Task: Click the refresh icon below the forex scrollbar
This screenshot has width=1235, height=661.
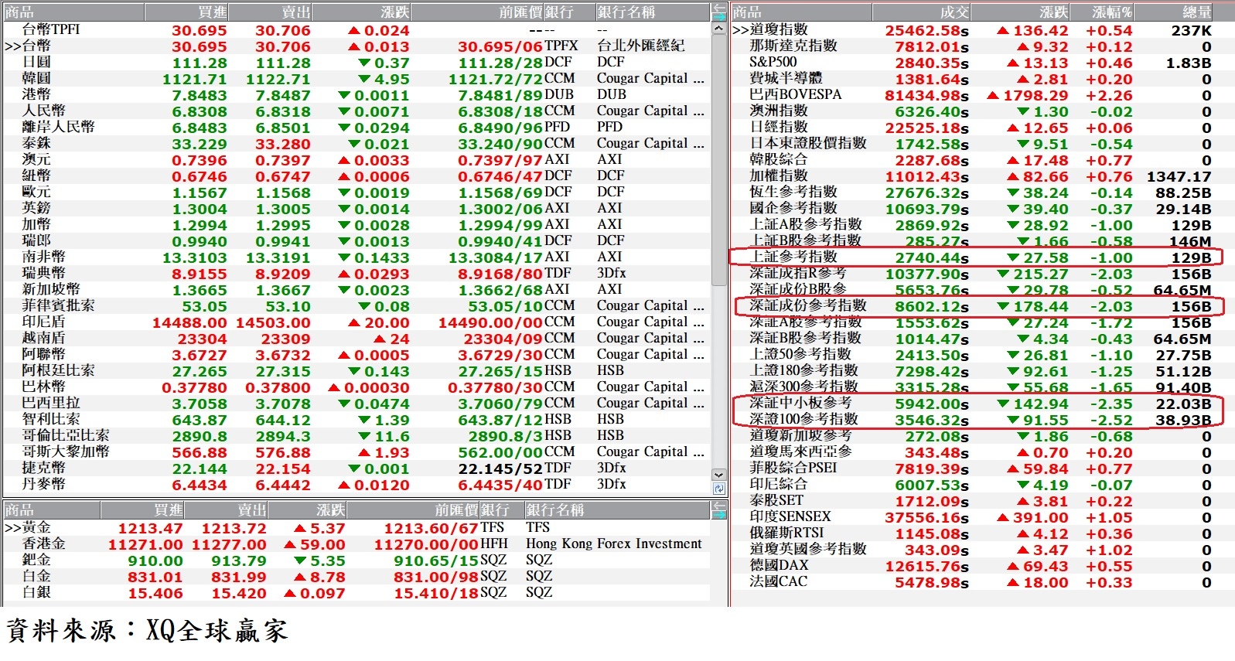Action: [x=718, y=489]
